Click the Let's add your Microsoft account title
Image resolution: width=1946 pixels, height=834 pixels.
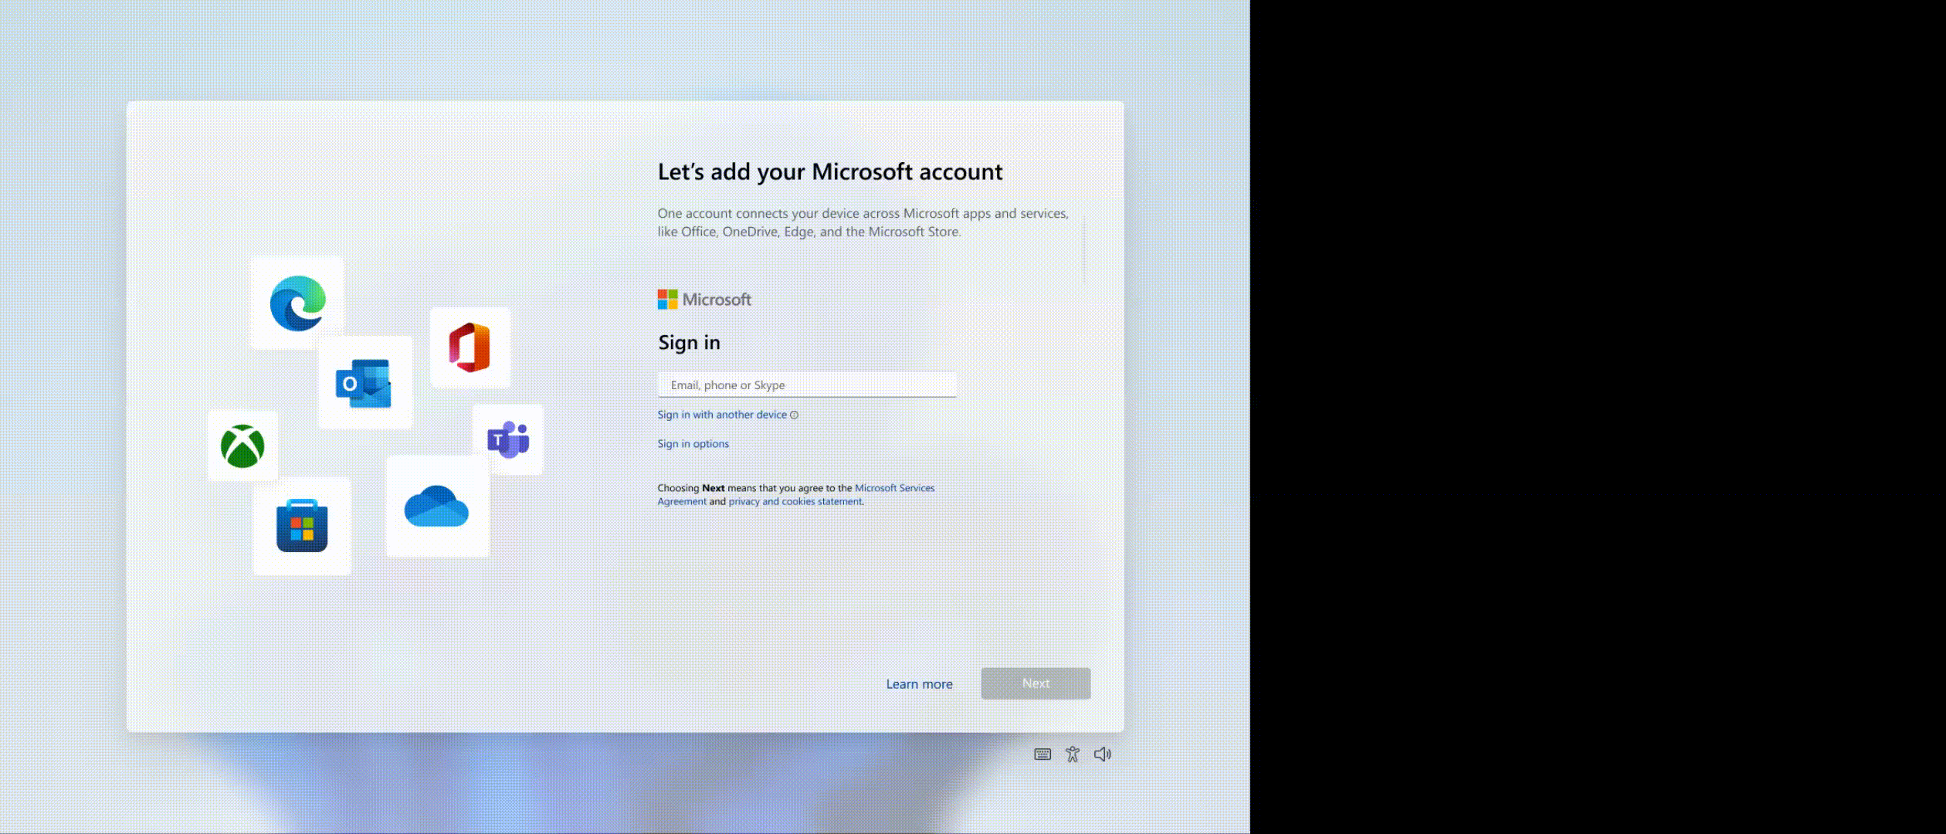[x=830, y=171]
